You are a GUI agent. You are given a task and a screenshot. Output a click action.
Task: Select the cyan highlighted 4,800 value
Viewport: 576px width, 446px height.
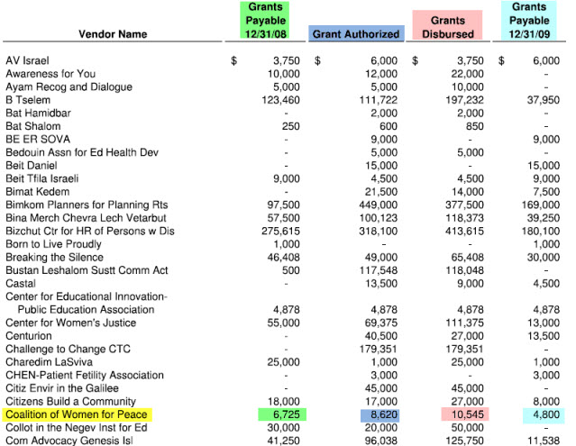pyautogui.click(x=544, y=414)
